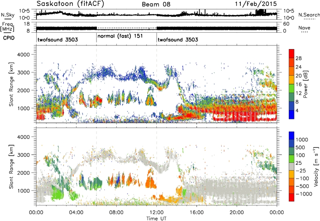Click the 'Velocity [m s⁻¹]' color bar title

(x=316, y=166)
